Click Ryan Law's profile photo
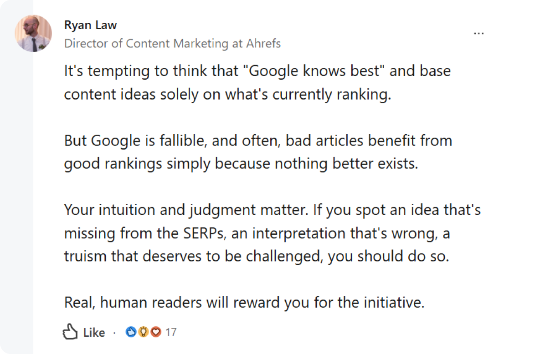Viewport: 540px width, 354px height. click(33, 33)
